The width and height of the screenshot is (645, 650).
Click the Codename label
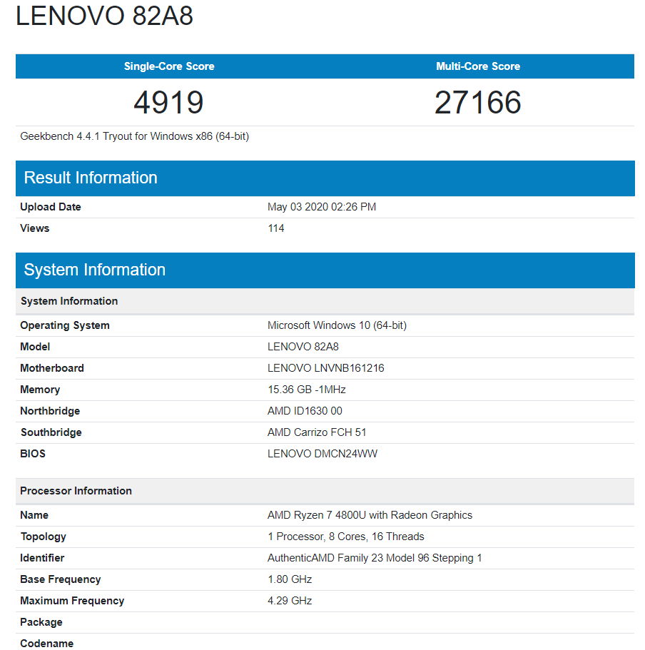47,644
